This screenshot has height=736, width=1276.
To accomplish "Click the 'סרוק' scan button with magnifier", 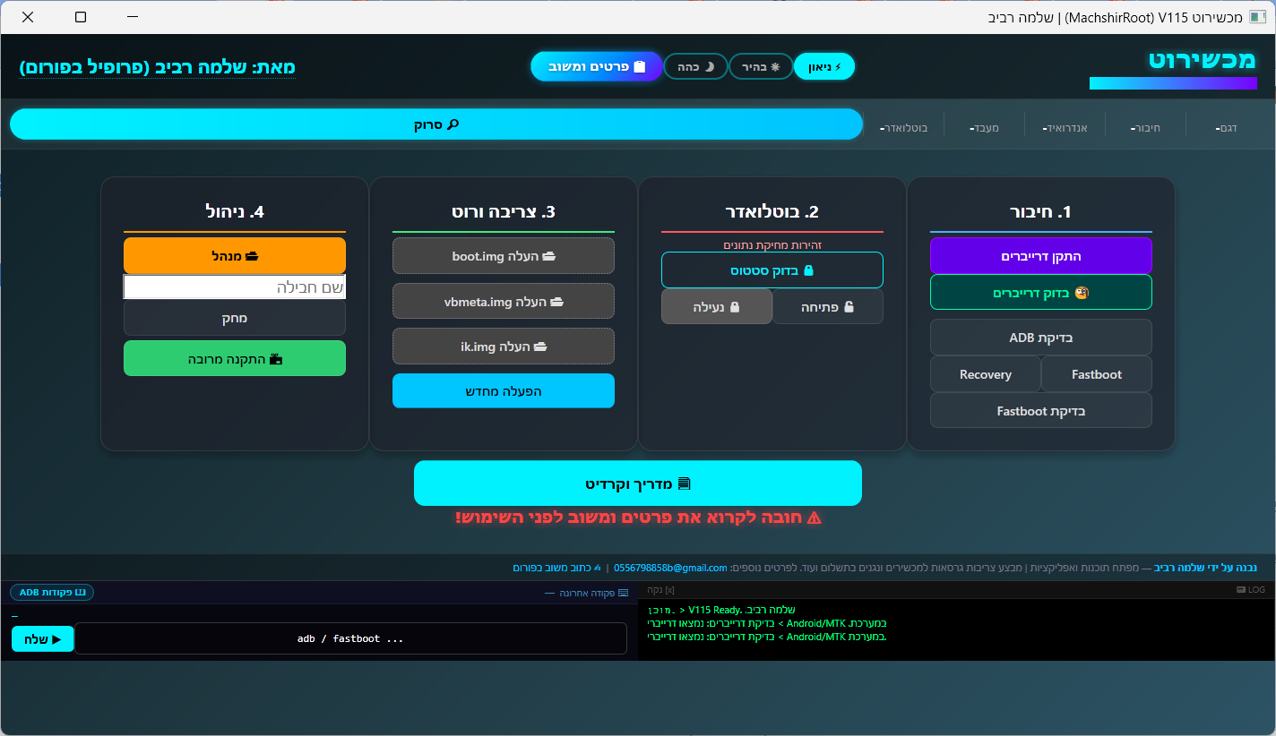I will (x=435, y=124).
